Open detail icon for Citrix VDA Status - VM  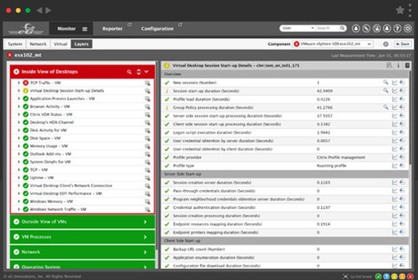click(x=147, y=115)
